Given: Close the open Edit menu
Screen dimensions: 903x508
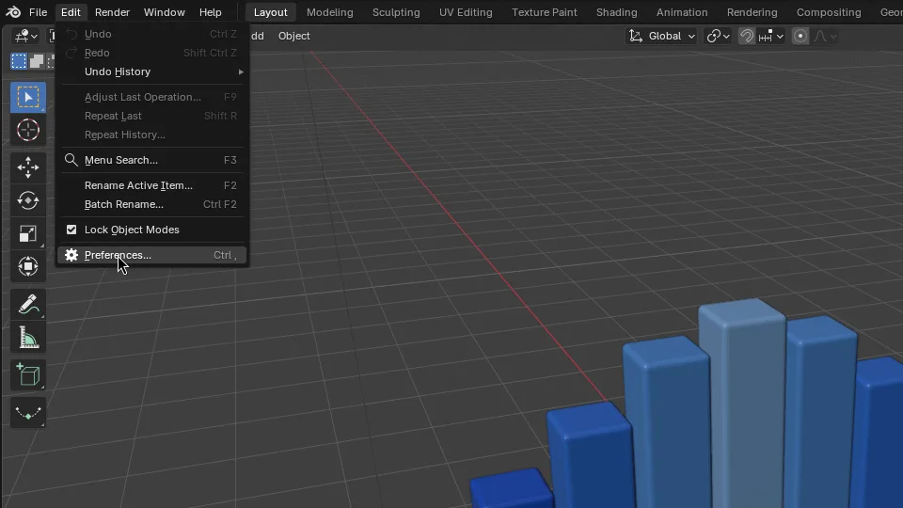Looking at the screenshot, I should pos(71,12).
